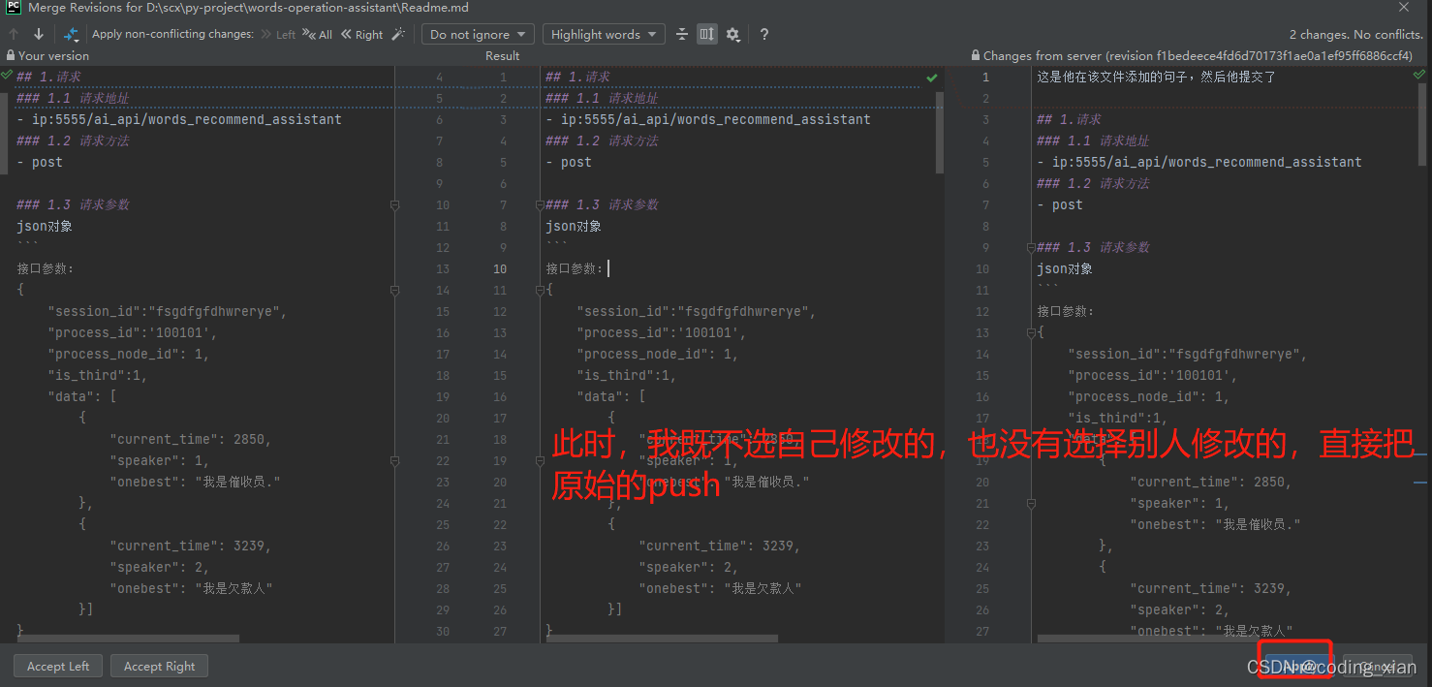Click '"session_id"' line in left pane

pos(168,312)
